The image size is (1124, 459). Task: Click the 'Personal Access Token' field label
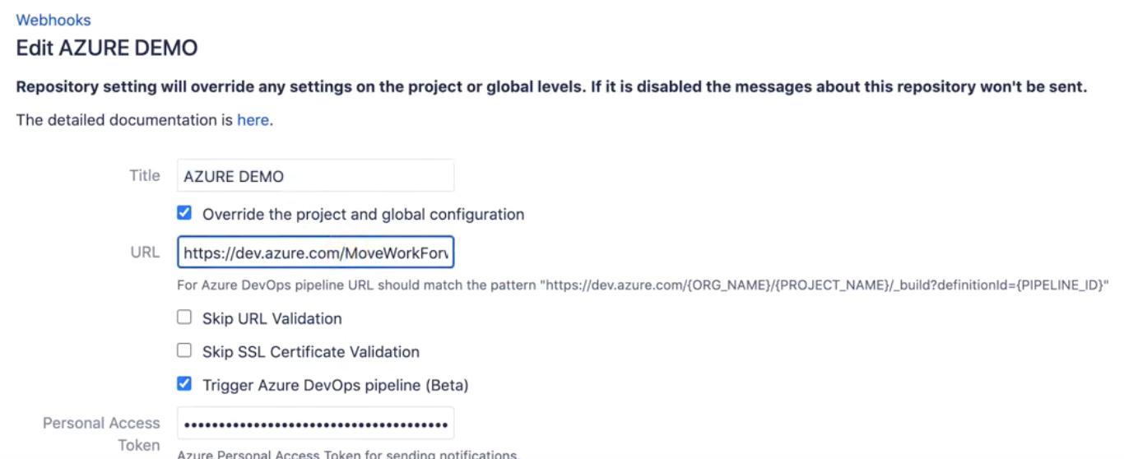[101, 433]
